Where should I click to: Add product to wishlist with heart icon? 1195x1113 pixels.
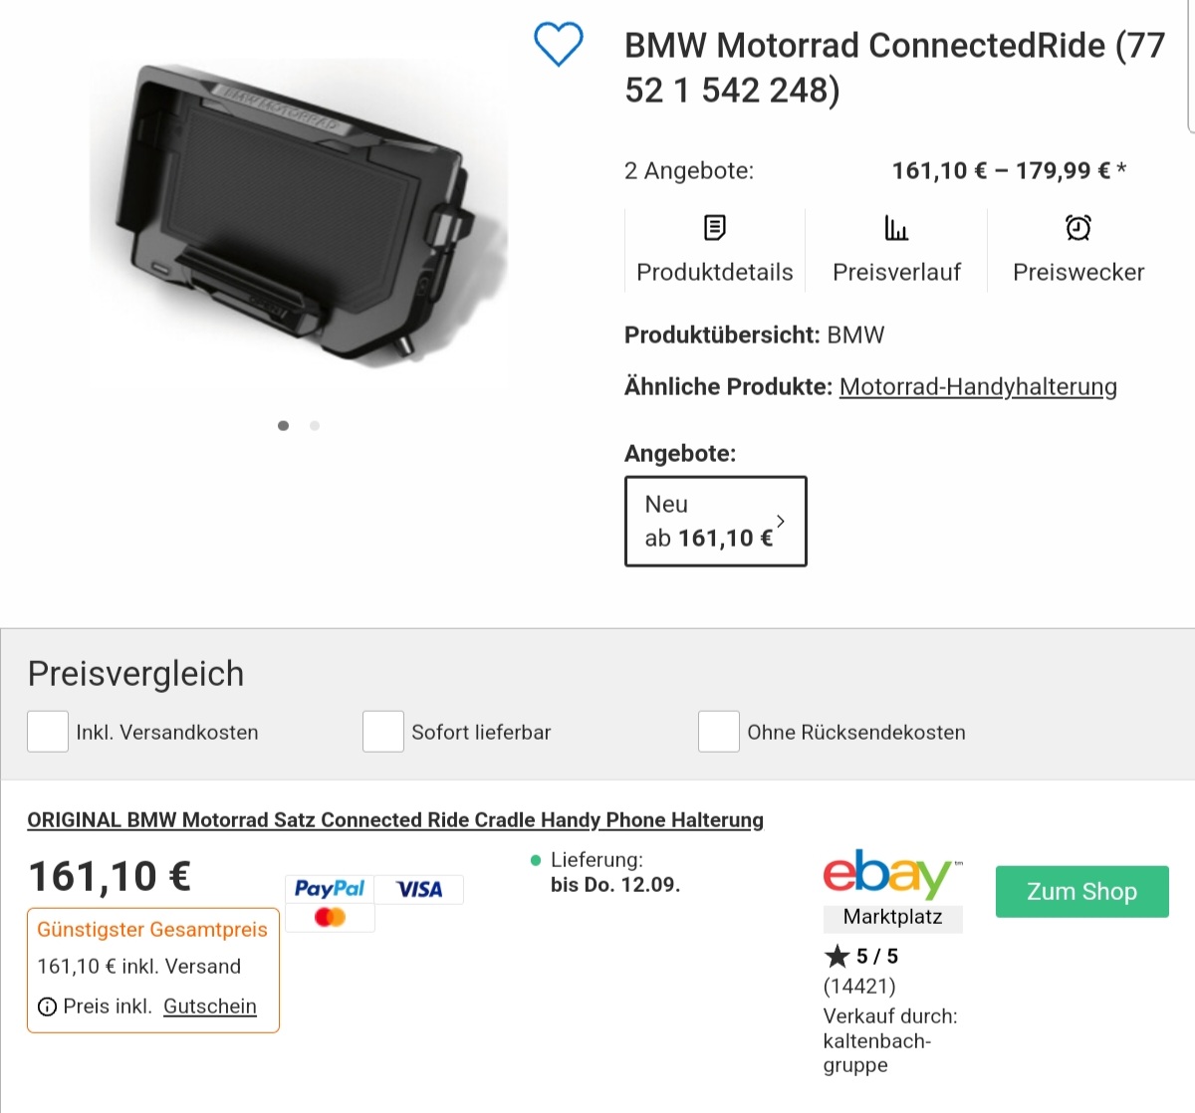coord(558,45)
